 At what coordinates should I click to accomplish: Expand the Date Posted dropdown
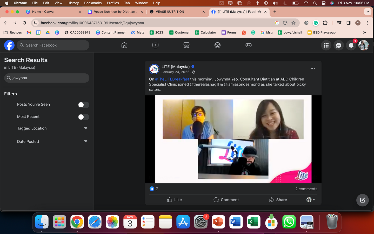[85, 141]
